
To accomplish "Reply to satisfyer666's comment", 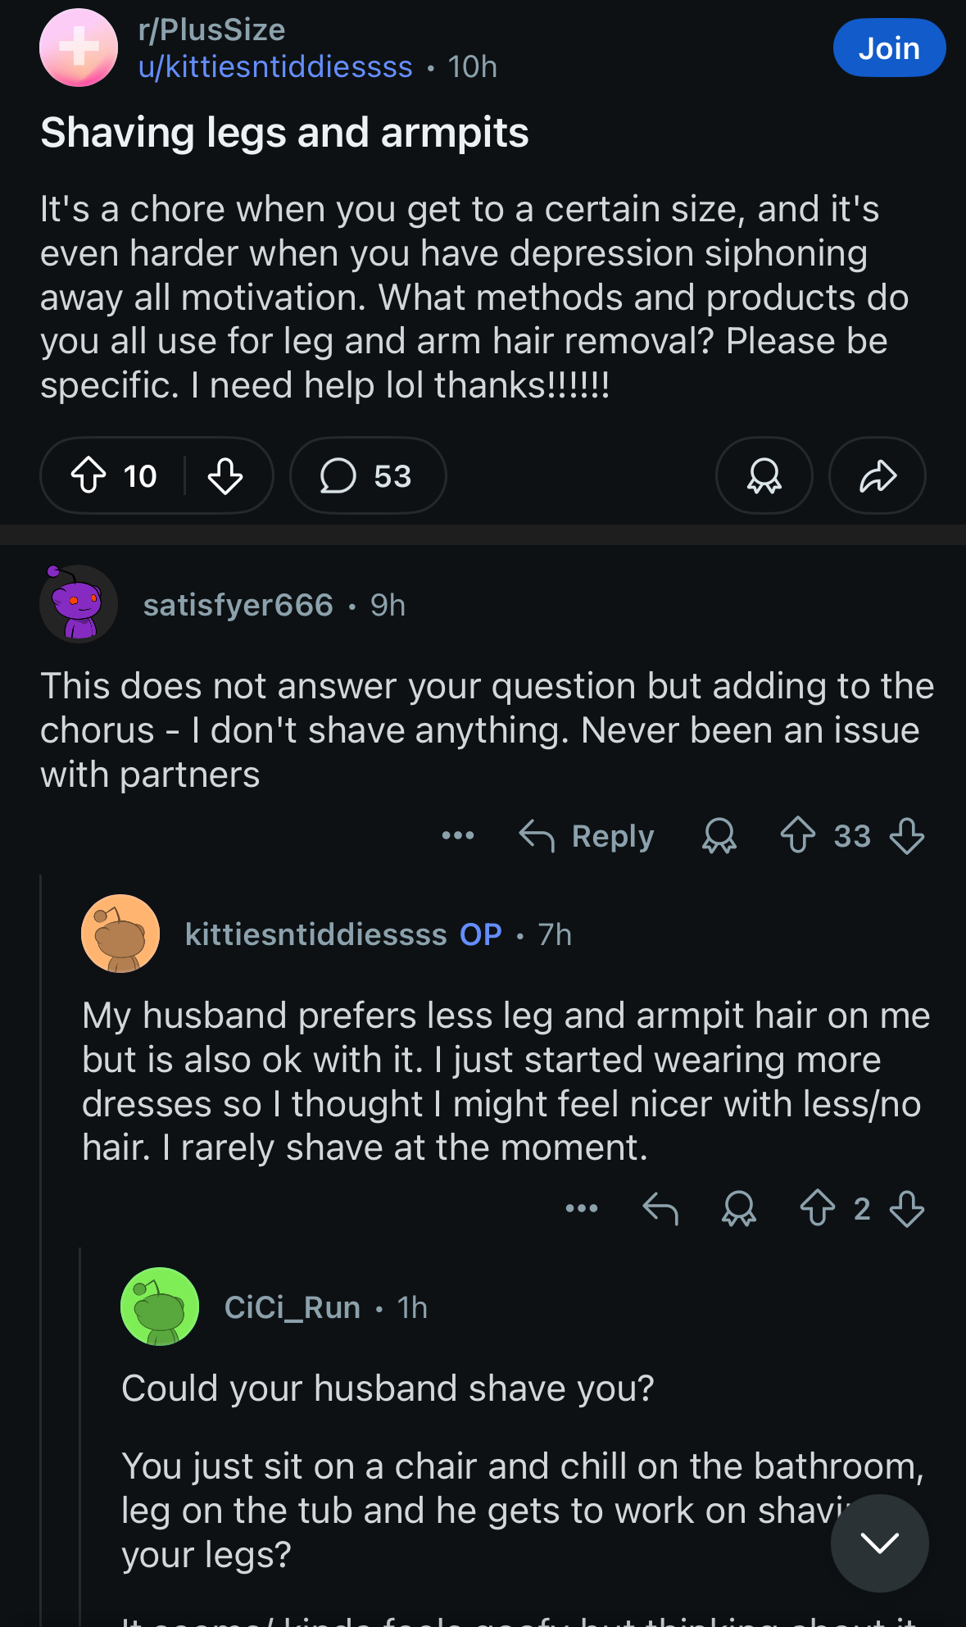I will (x=587, y=836).
